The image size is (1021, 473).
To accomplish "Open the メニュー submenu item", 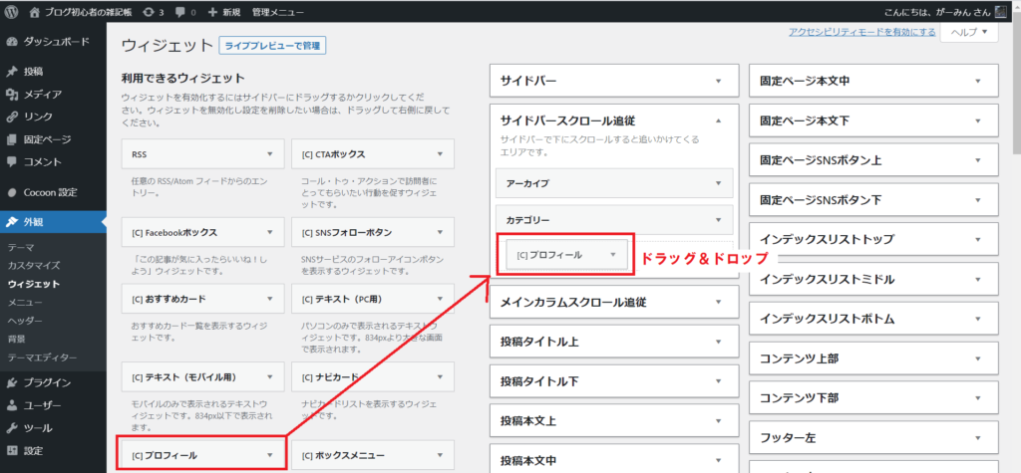I will (x=25, y=302).
